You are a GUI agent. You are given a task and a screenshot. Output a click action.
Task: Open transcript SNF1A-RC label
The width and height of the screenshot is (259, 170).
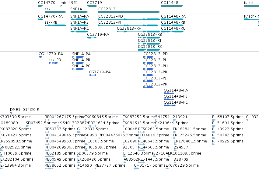click(80, 28)
